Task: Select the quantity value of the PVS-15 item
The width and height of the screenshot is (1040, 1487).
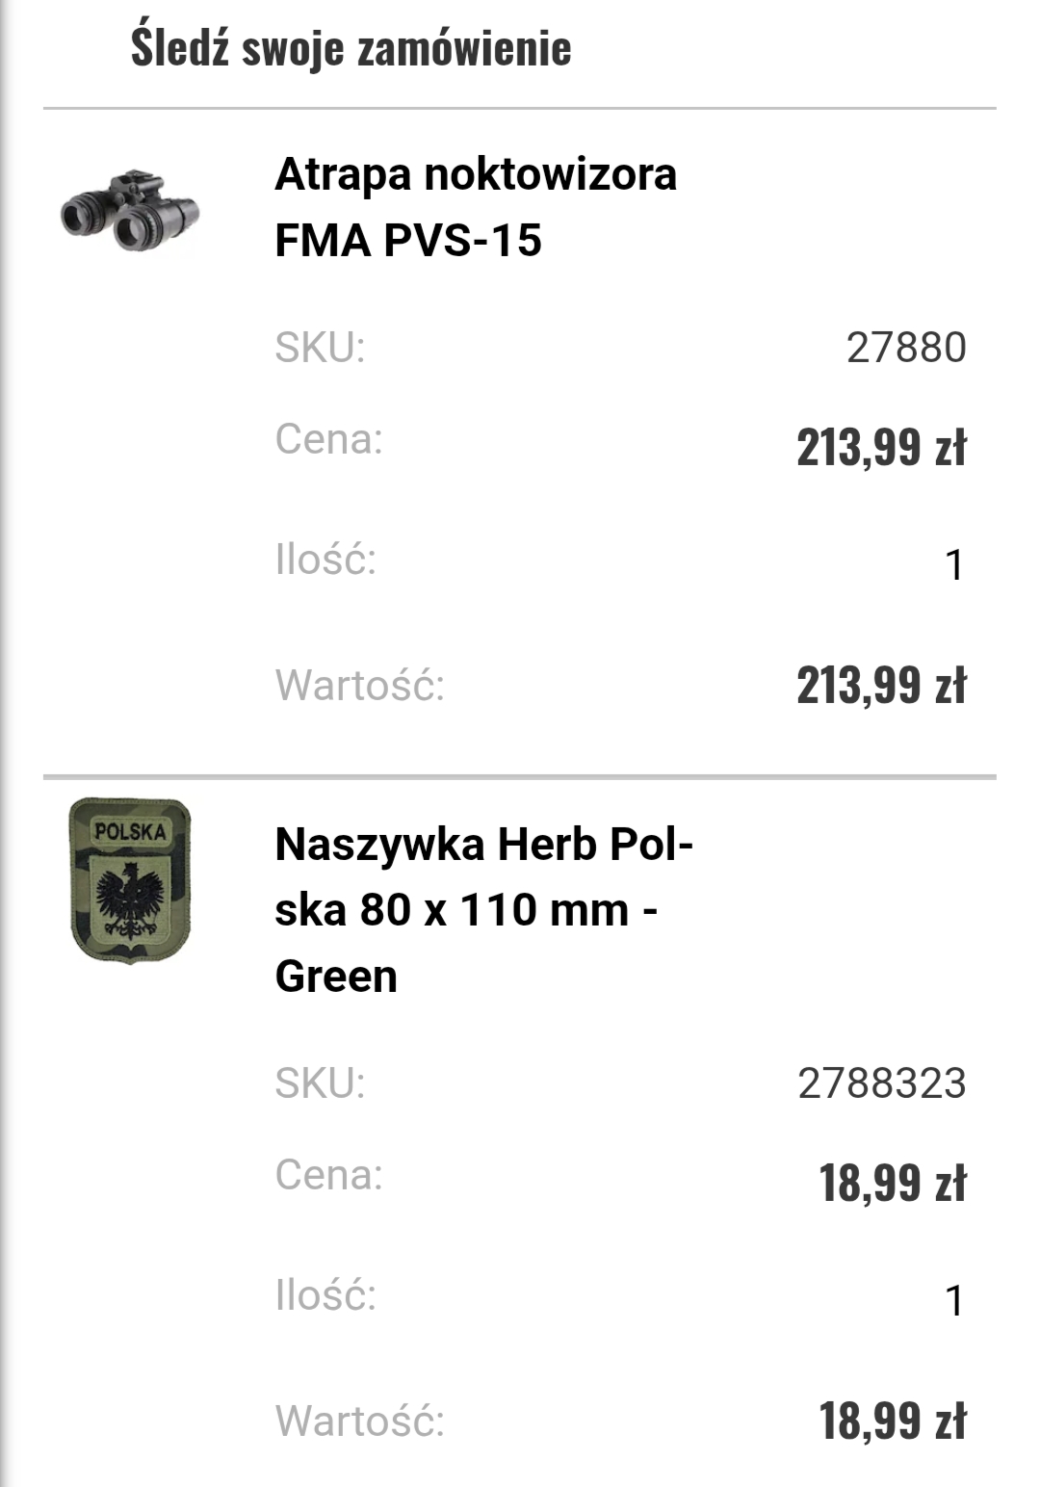Action: [953, 565]
